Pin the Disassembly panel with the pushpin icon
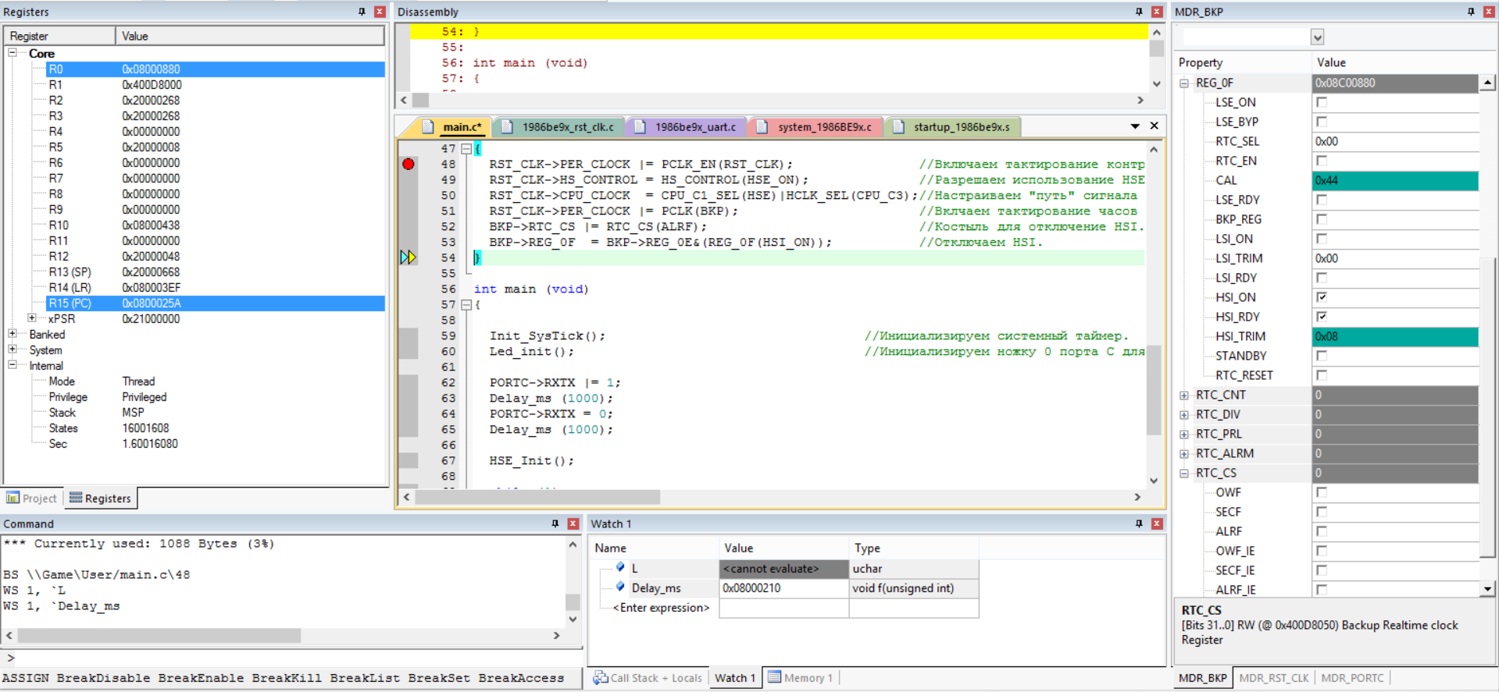Viewport: 1499px width, 692px height. (1139, 12)
